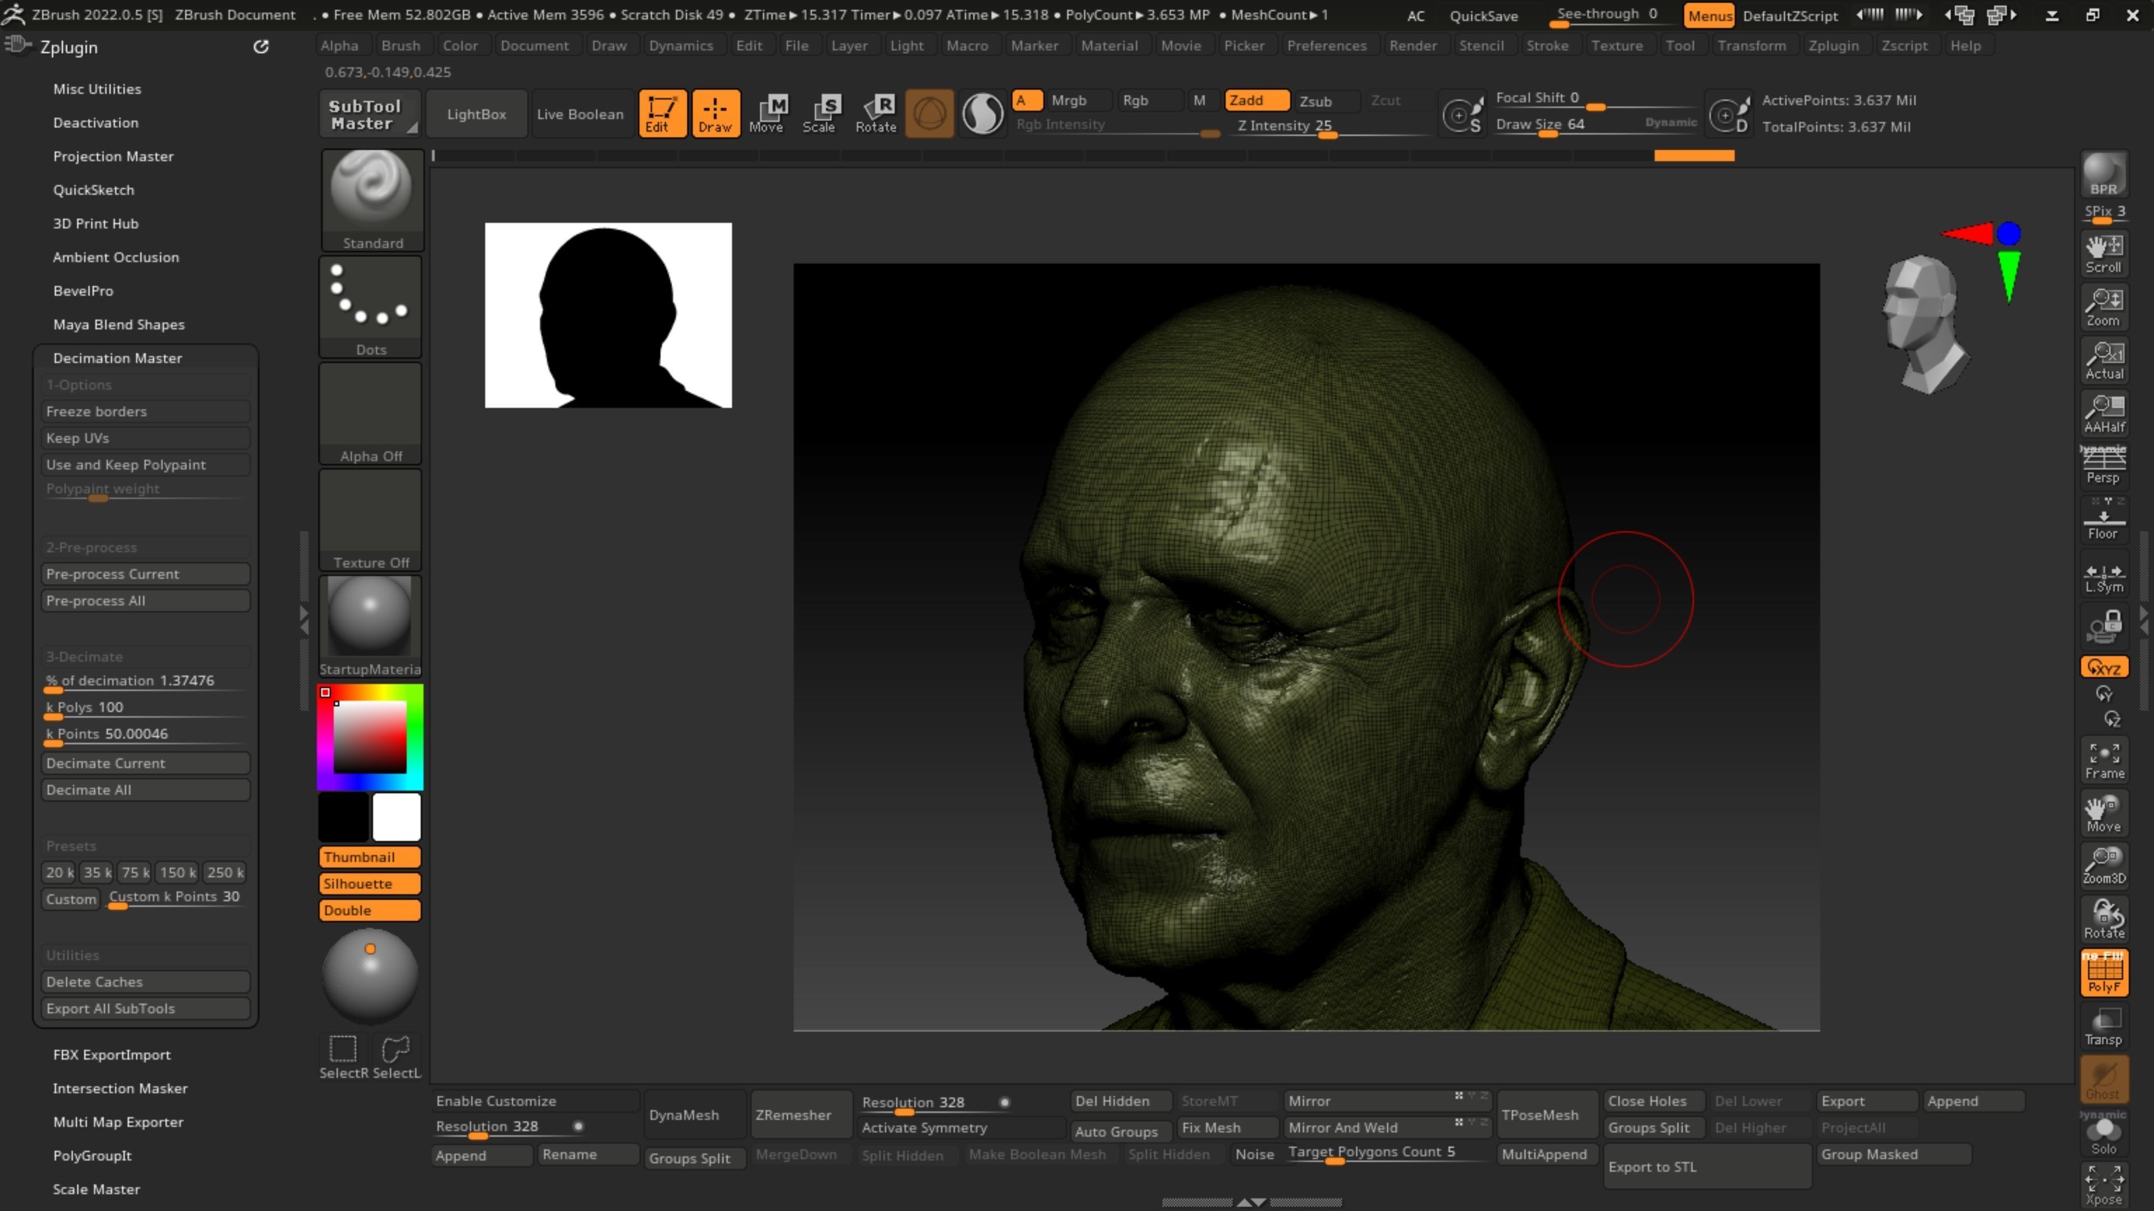2154x1211 pixels.
Task: Toggle Perspective view
Action: click(x=2104, y=465)
